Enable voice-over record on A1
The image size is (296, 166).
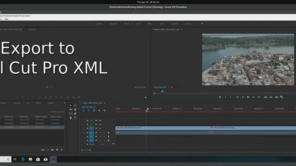pyautogui.click(x=109, y=133)
